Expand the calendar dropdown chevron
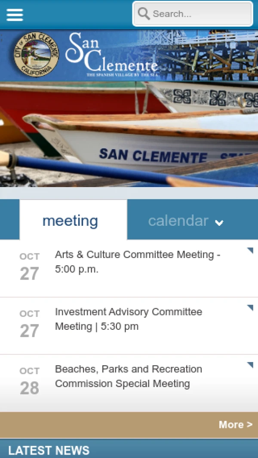The image size is (258, 458). tap(219, 222)
